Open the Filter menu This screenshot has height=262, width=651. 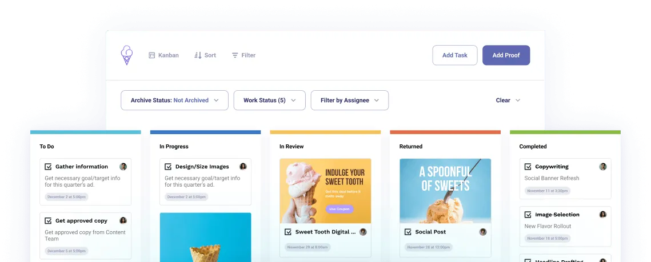coord(243,55)
